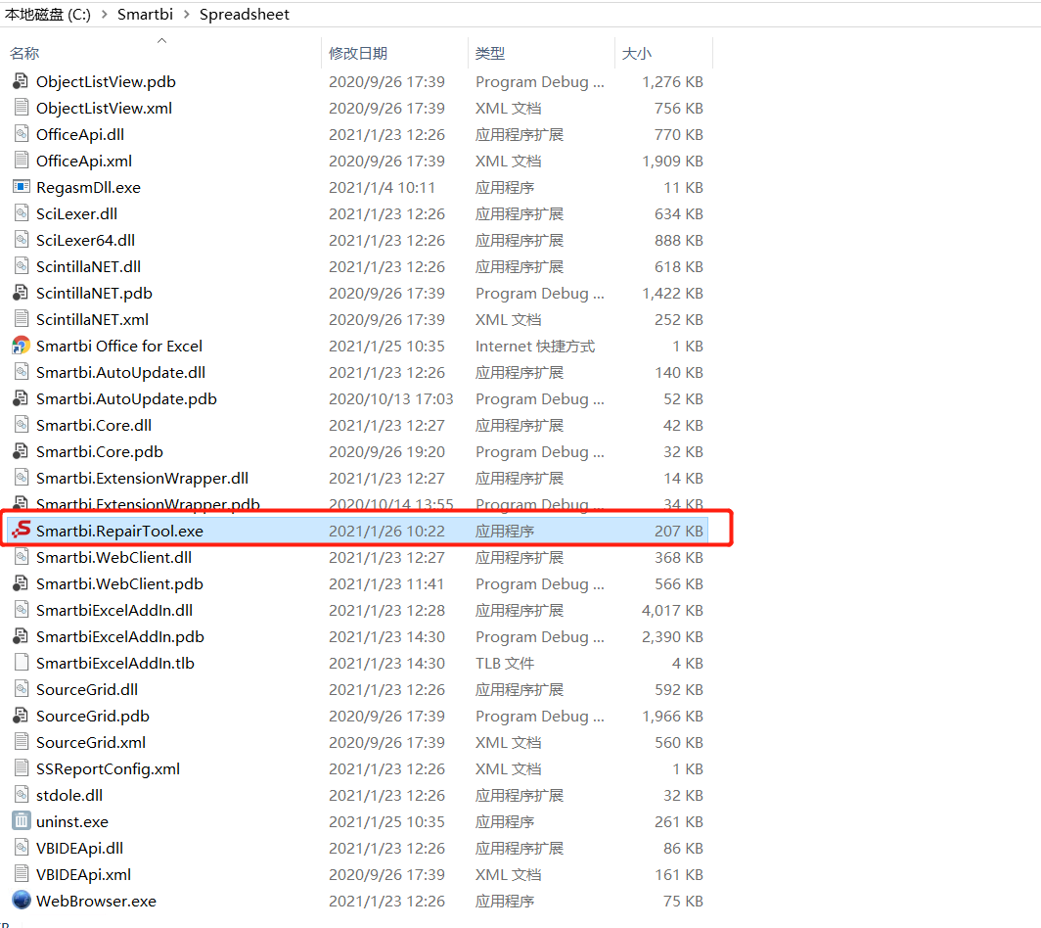
Task: Select the VBIDEApi.dll icon
Action: [x=22, y=849]
